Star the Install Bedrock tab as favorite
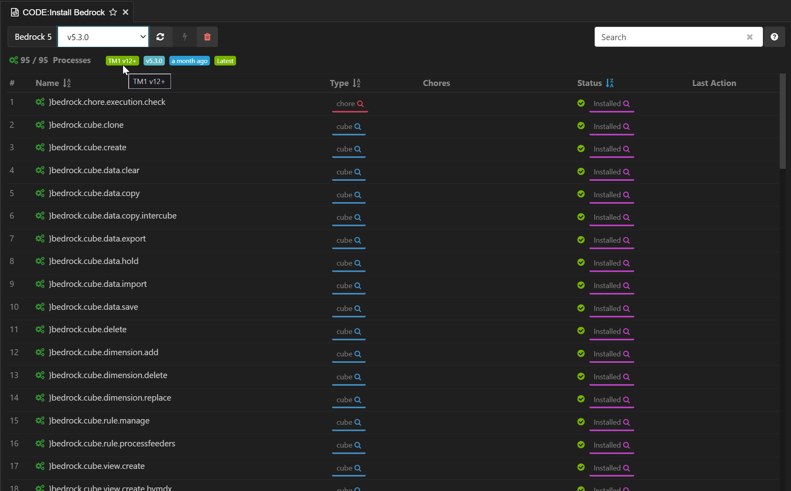Viewport: 791px width, 491px height. click(113, 12)
